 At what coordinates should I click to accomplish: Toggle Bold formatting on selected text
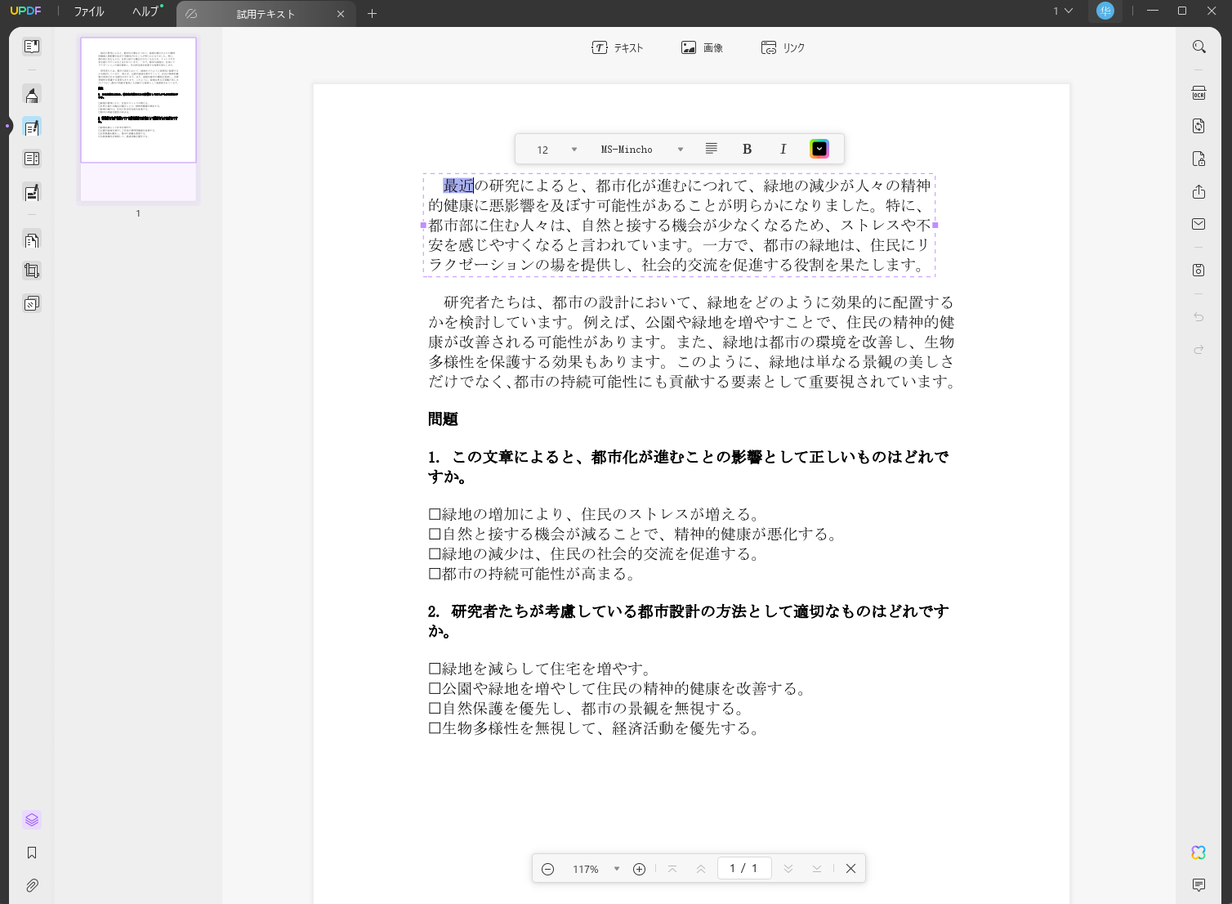tap(747, 149)
